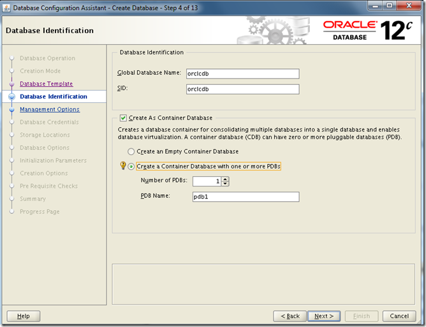Cancel the database creation wizard

(399, 316)
